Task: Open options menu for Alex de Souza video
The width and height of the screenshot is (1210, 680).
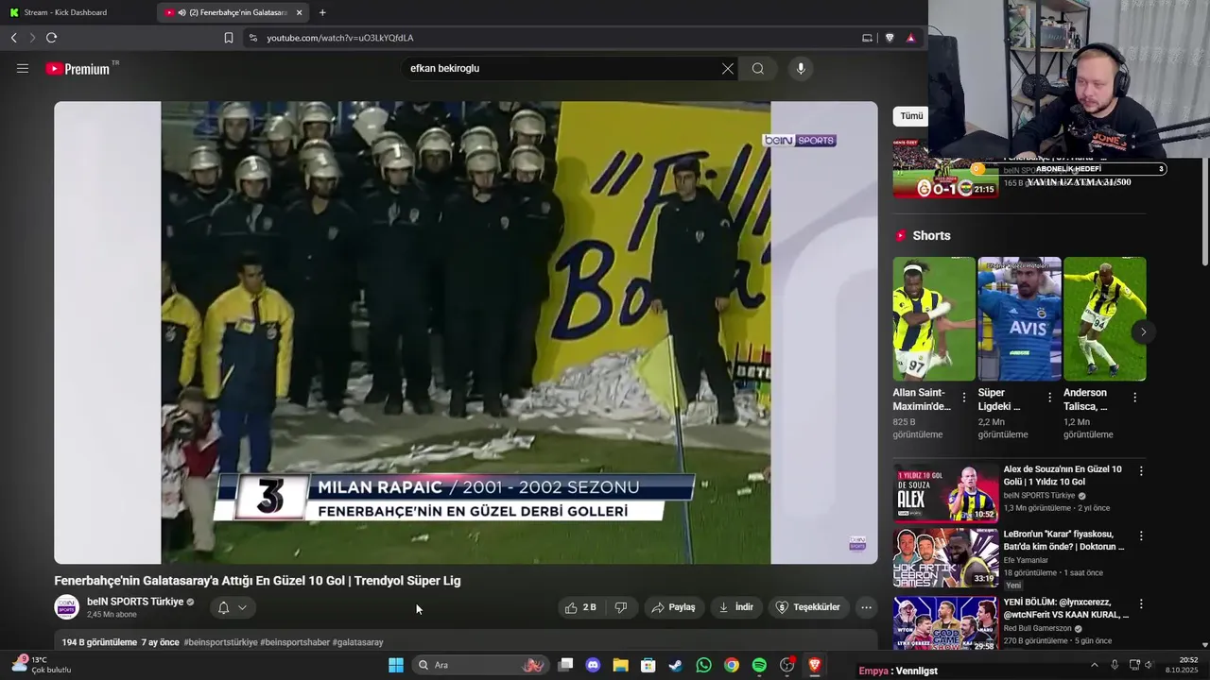Action: click(1141, 470)
